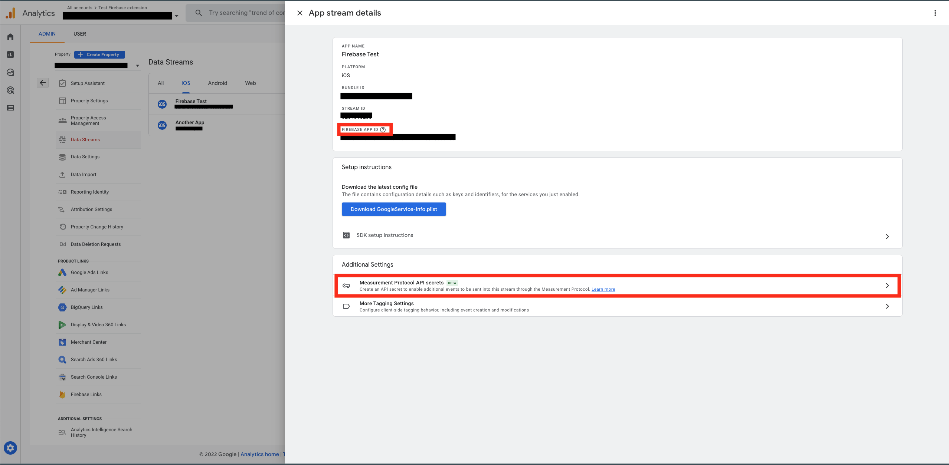Open the Google Ads Links settings
Image resolution: width=949 pixels, height=465 pixels.
pyautogui.click(x=89, y=272)
